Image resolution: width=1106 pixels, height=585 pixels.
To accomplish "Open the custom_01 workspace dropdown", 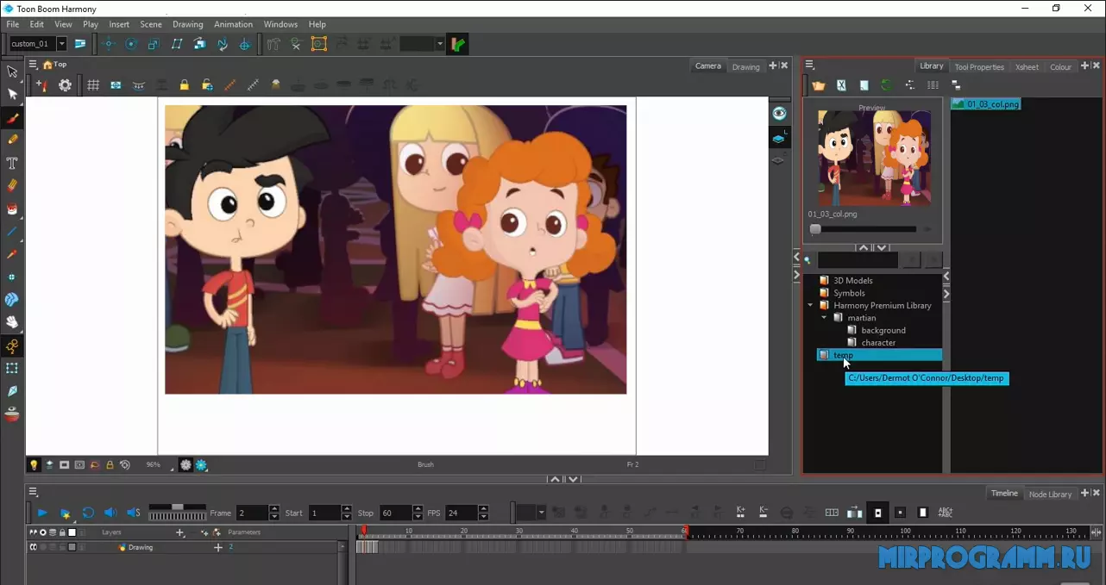I will click(x=61, y=44).
